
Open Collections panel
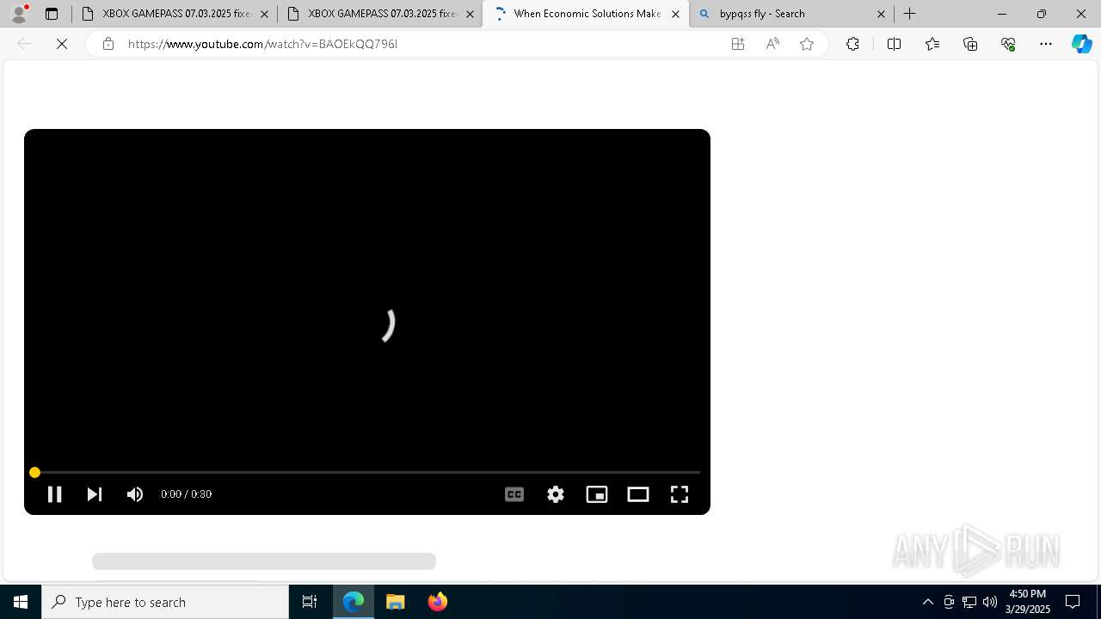[970, 44]
